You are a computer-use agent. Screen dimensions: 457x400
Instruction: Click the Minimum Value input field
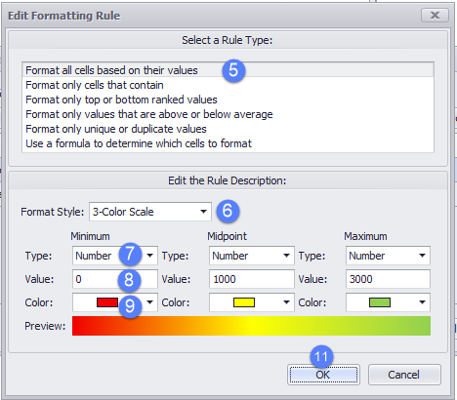point(115,279)
